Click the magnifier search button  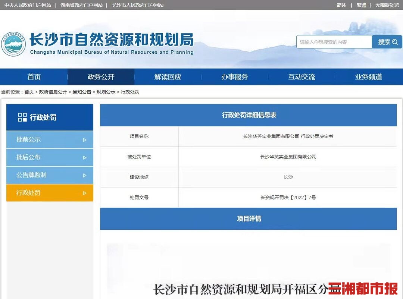pyautogui.click(x=387, y=42)
